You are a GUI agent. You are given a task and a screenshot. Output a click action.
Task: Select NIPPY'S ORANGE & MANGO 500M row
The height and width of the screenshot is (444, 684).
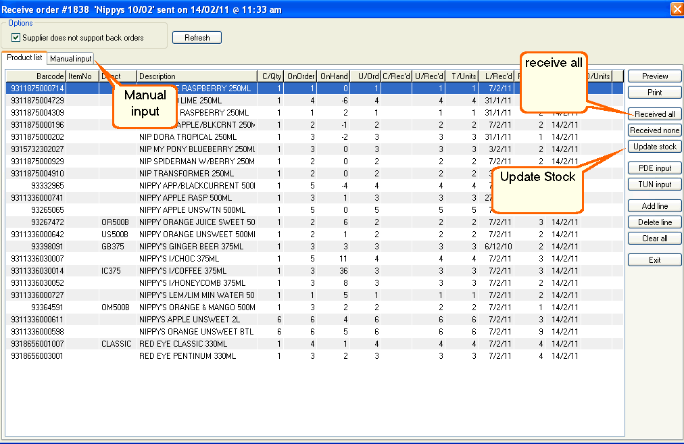click(314, 307)
